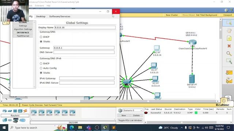
Task: Select the End Devices category icon
Action: [x=5, y=120]
